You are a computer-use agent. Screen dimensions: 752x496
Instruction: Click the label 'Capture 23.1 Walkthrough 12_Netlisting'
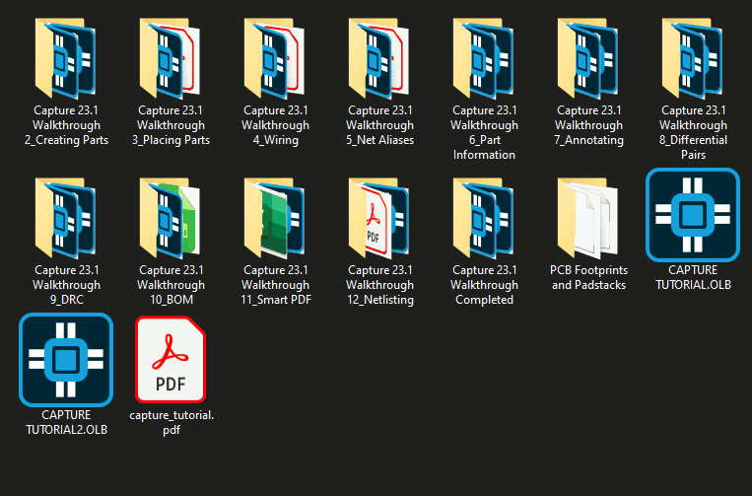click(379, 285)
